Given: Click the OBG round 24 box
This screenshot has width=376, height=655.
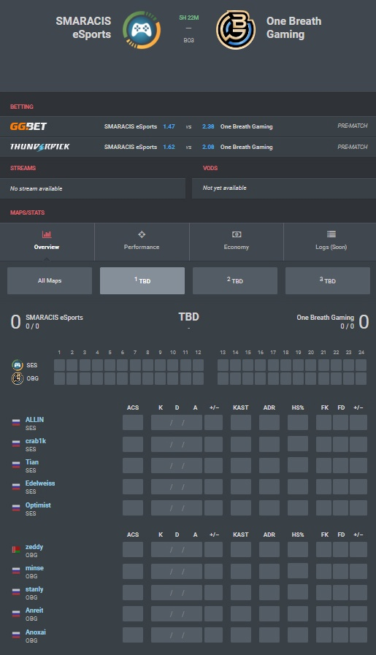Looking at the screenshot, I should coord(361,378).
